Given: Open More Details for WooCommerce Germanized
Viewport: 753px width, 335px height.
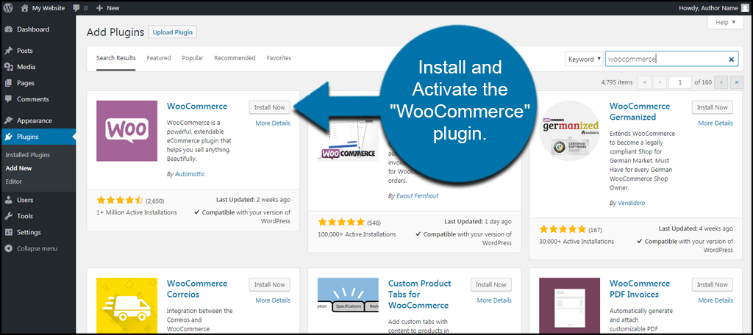Looking at the screenshot, I should pos(715,123).
